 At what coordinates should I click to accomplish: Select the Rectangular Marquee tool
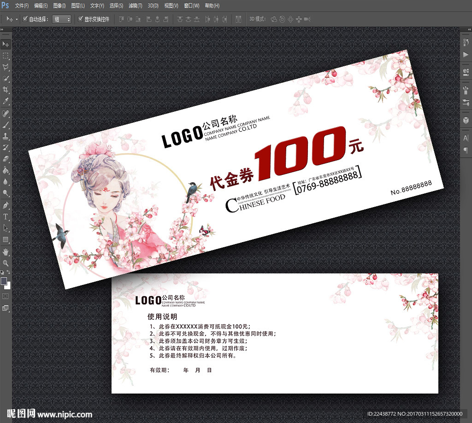(x=6, y=56)
